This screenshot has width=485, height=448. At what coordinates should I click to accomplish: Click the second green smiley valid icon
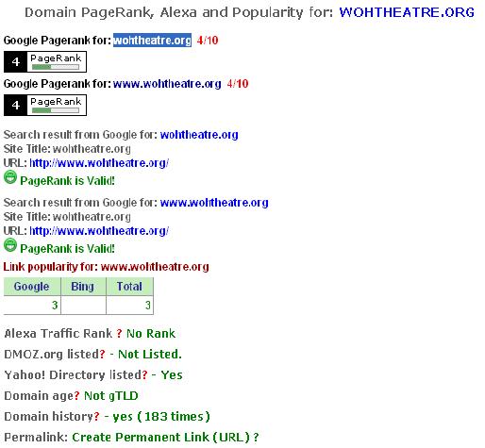[10, 245]
